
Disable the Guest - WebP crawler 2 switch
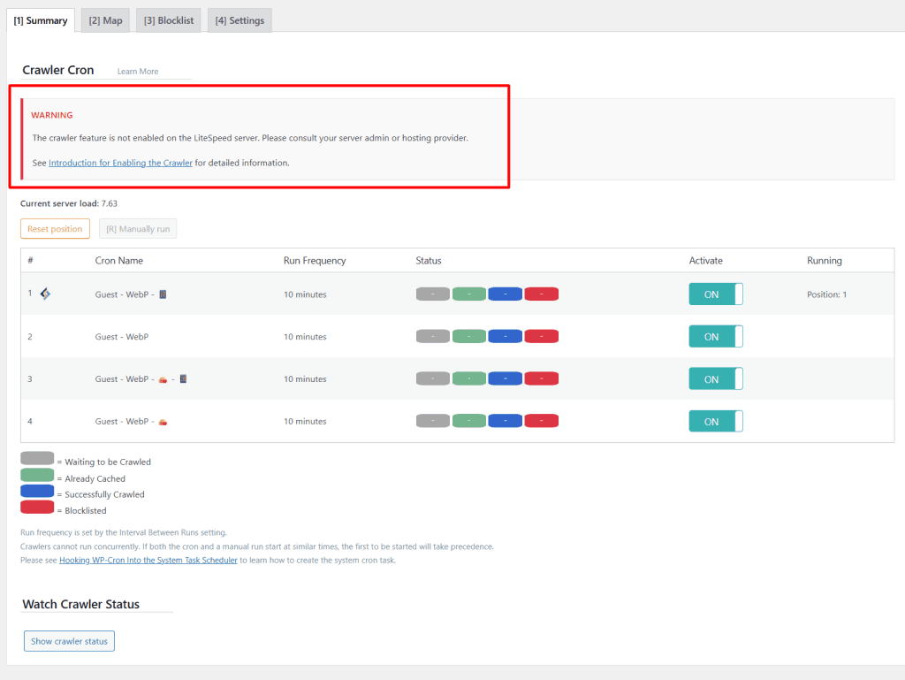coord(716,336)
